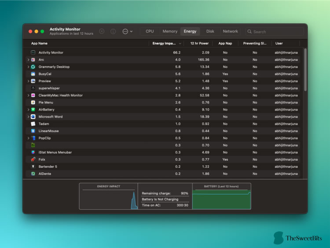The image size is (330, 248).
Task: Open the ellipsis more-options dropdown
Action: coord(128,31)
